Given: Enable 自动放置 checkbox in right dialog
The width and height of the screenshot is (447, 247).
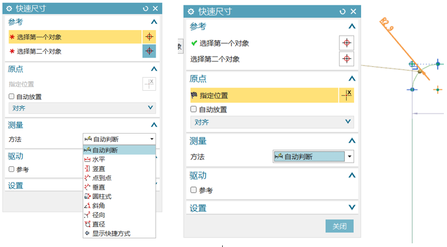Looking at the screenshot, I should tap(194, 110).
